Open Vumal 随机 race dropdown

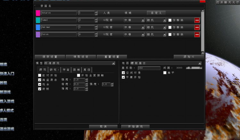click(x=156, y=20)
